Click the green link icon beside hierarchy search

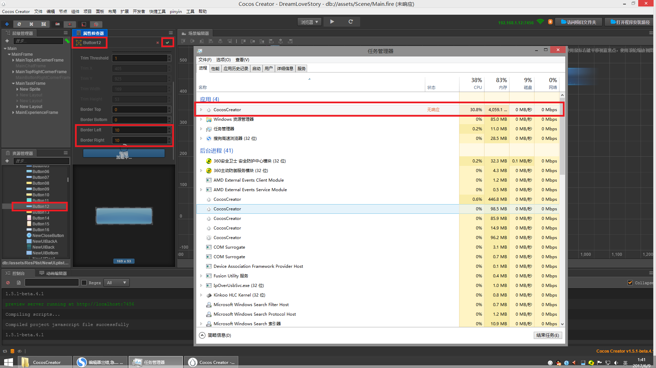[67, 41]
